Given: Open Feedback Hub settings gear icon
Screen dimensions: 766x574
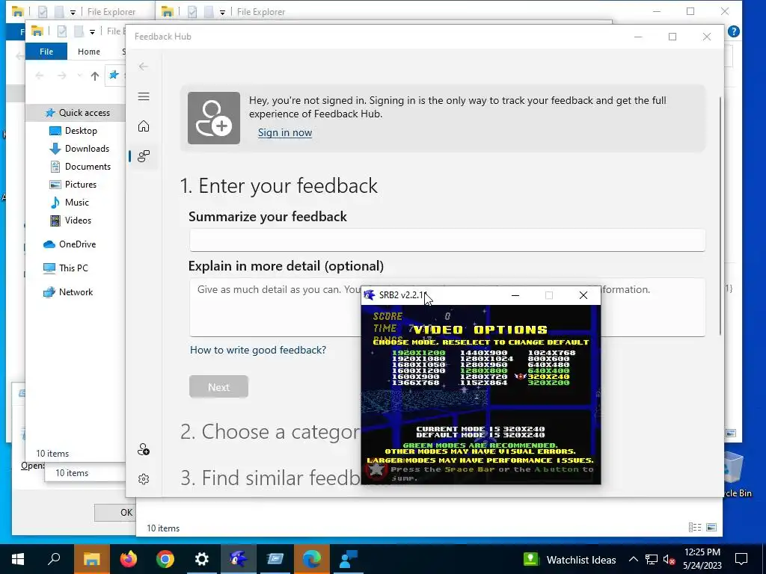Looking at the screenshot, I should [143, 479].
